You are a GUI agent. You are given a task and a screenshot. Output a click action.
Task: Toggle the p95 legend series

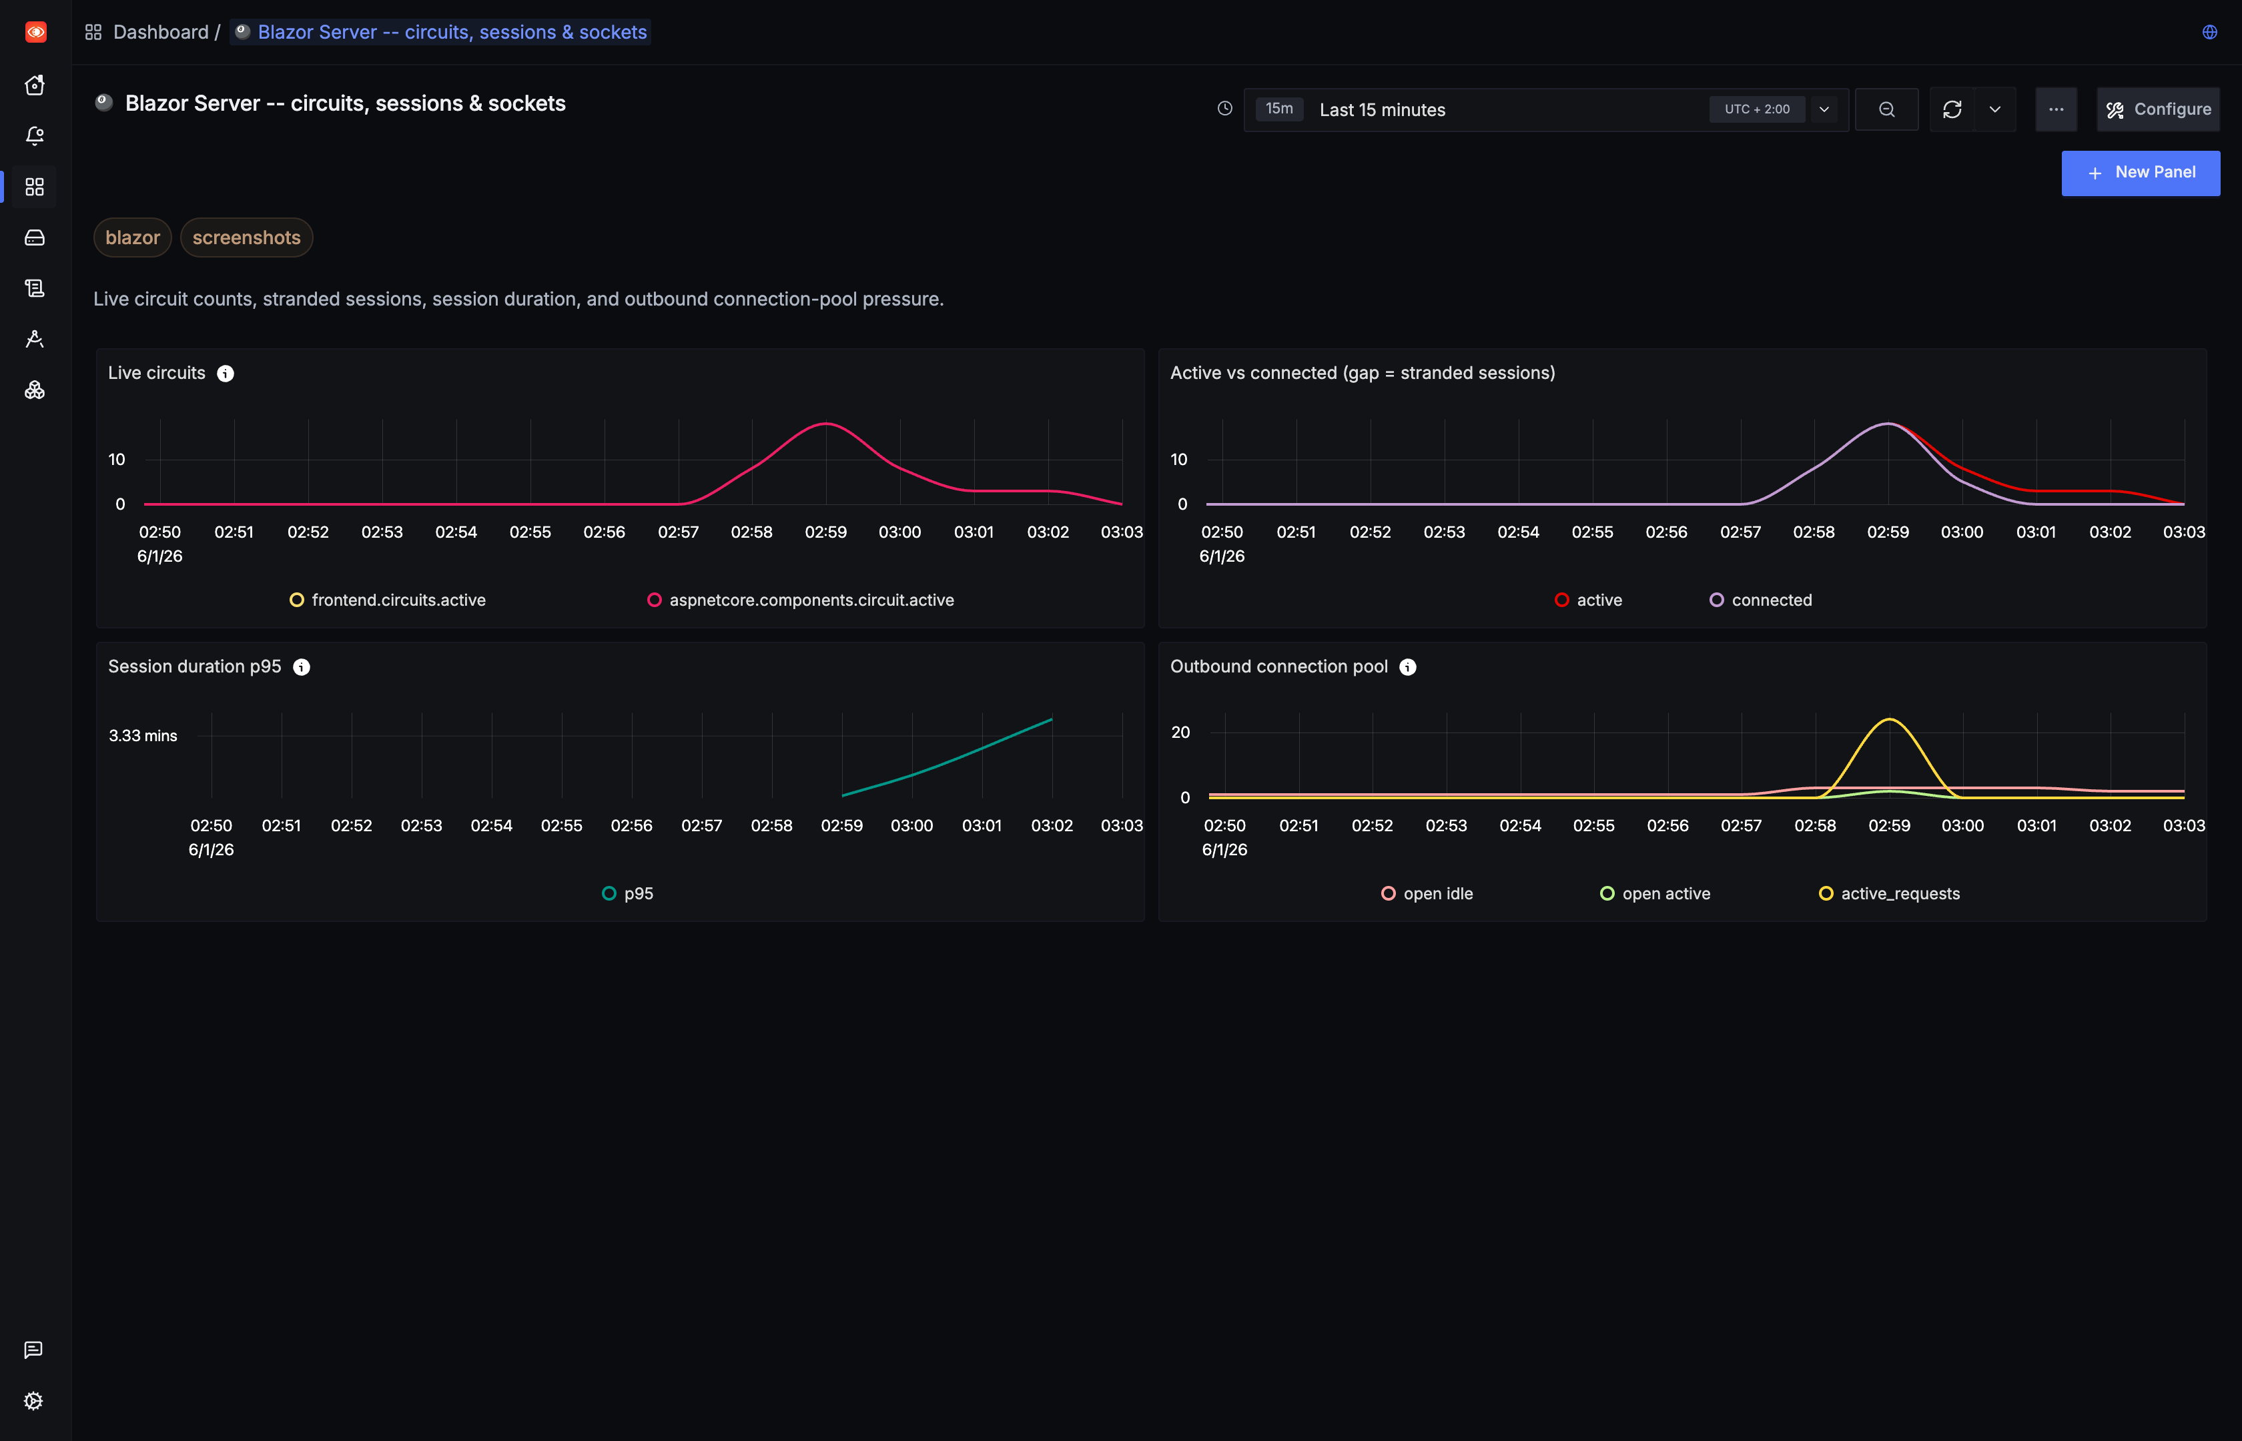628,893
